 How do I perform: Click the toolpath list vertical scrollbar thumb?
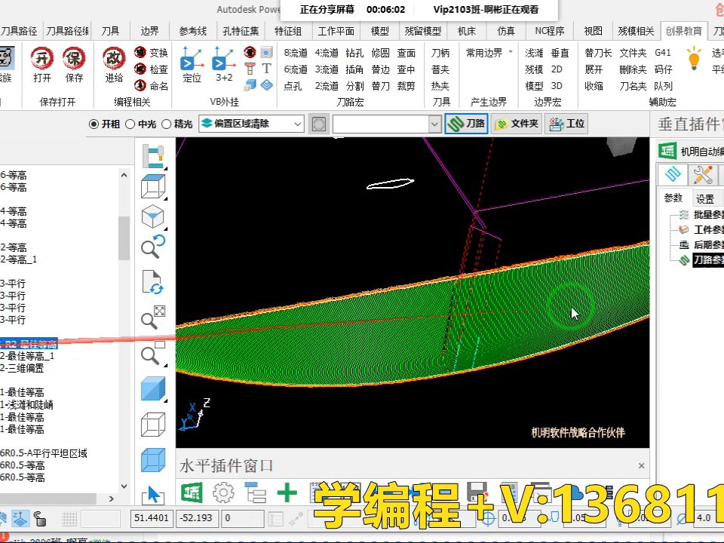(x=124, y=238)
